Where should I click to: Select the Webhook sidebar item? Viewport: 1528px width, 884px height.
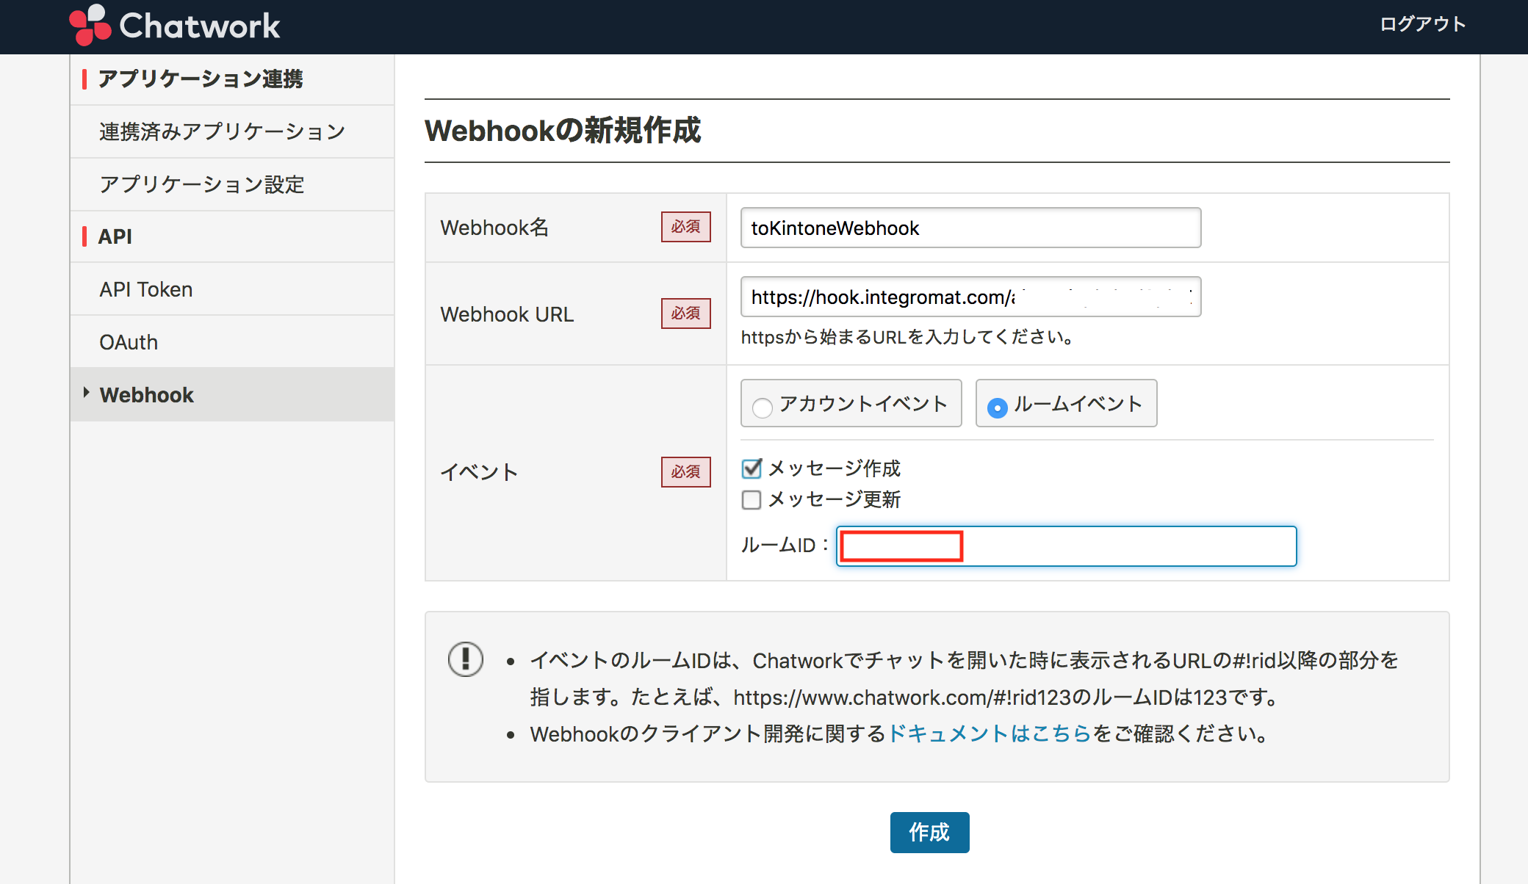147,395
